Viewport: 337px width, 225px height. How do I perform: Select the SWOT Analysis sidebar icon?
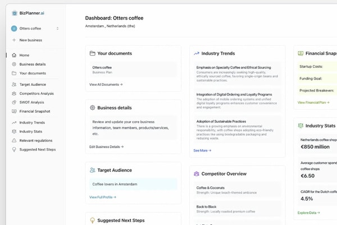point(14,103)
